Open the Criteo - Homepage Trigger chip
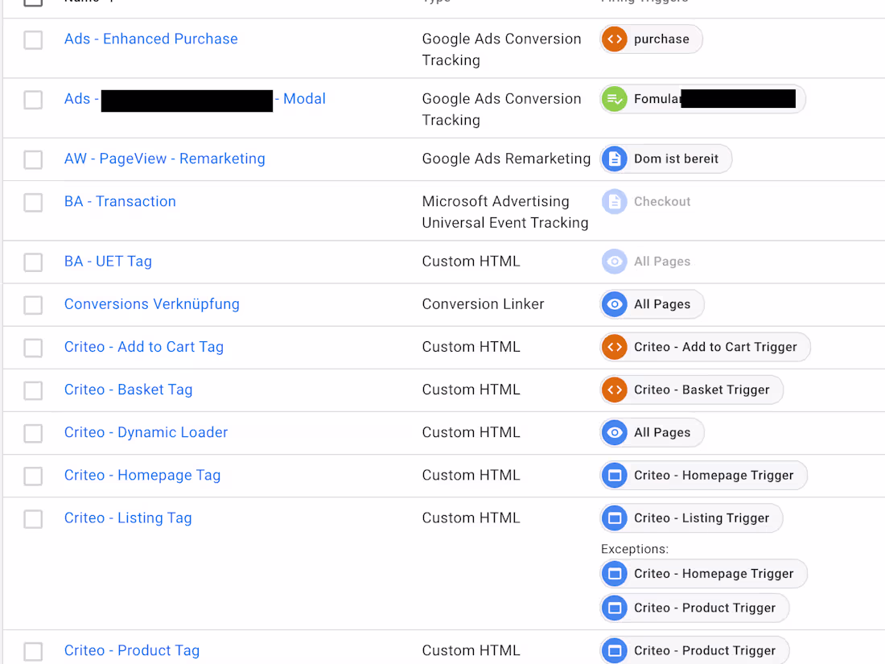This screenshot has height=664, width=885. [703, 475]
